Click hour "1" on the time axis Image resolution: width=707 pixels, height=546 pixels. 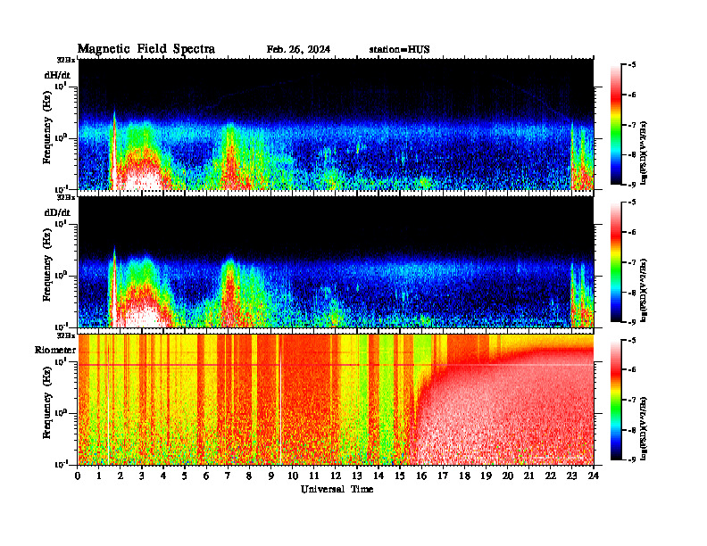(99, 476)
